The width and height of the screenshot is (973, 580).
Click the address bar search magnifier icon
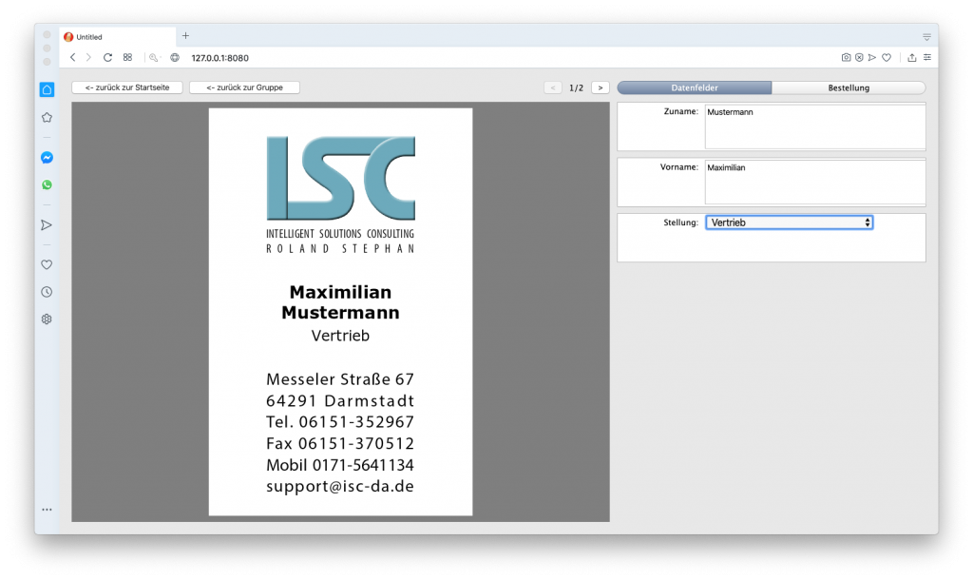point(153,58)
